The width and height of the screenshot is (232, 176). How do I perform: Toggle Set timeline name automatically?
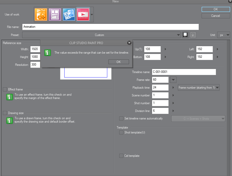pyautogui.click(x=121, y=118)
